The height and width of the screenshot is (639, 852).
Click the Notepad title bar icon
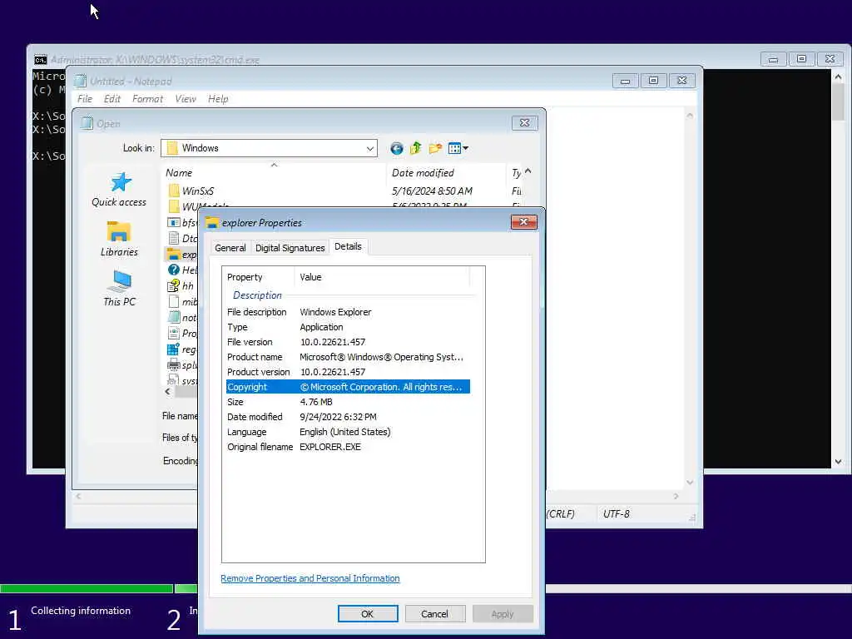81,81
